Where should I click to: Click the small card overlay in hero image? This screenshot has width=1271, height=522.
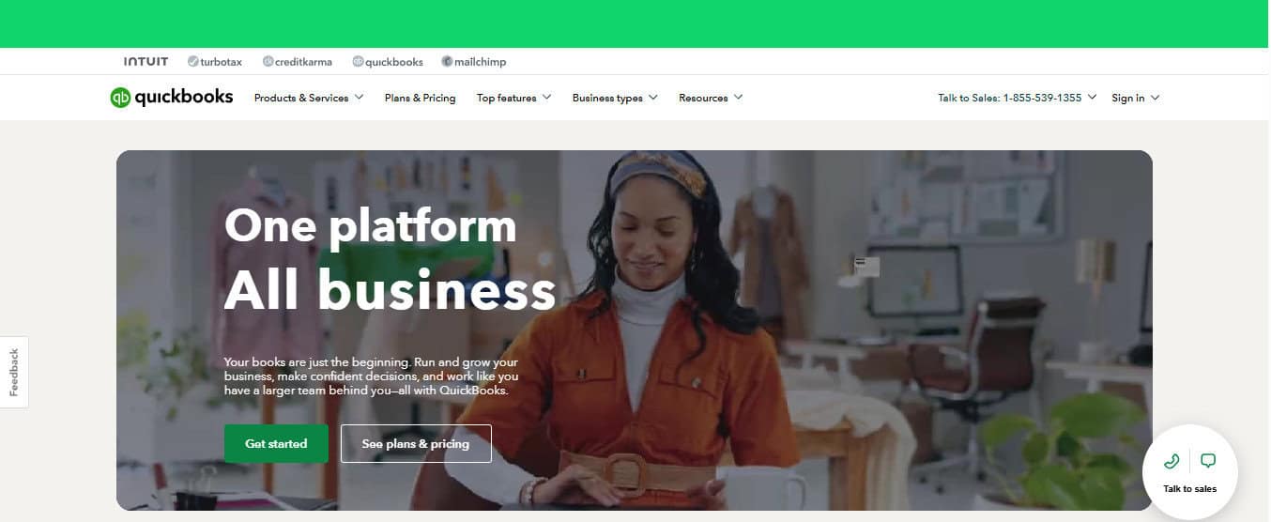(x=866, y=267)
